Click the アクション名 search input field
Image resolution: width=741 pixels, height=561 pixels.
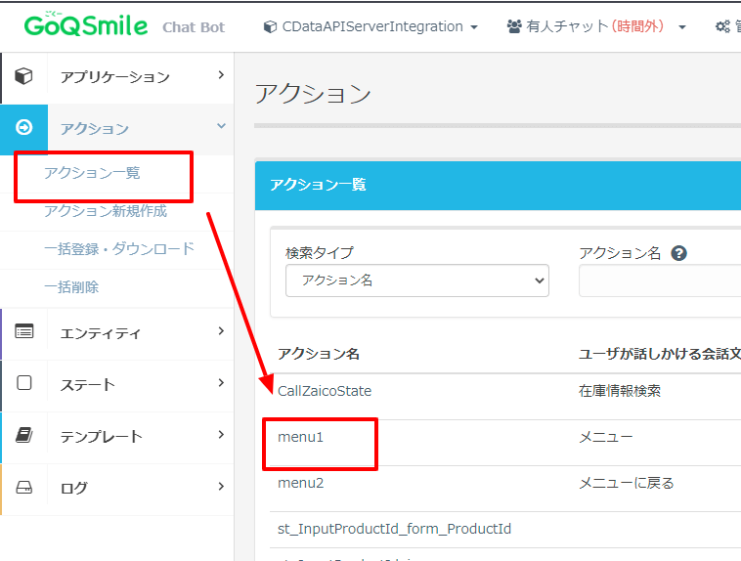coord(660,280)
